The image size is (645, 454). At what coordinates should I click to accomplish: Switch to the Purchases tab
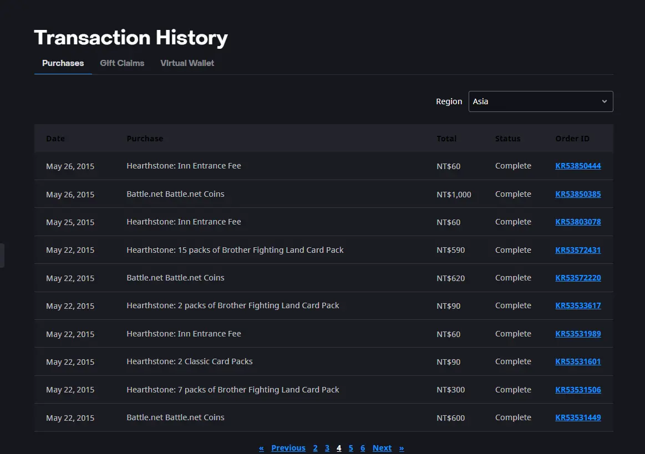pyautogui.click(x=63, y=63)
